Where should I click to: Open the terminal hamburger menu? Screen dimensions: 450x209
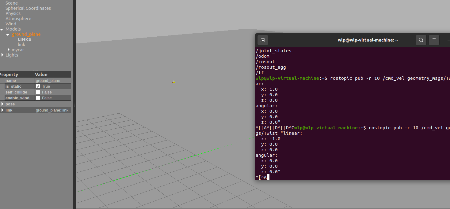pyautogui.click(x=434, y=40)
